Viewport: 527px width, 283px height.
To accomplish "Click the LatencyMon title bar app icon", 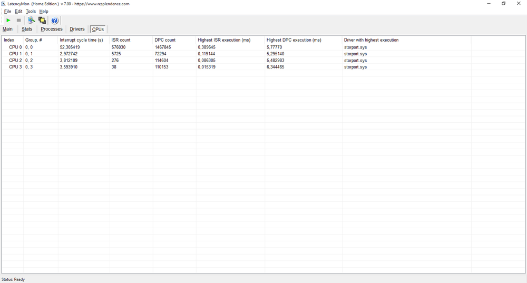I will [x=4, y=4].
